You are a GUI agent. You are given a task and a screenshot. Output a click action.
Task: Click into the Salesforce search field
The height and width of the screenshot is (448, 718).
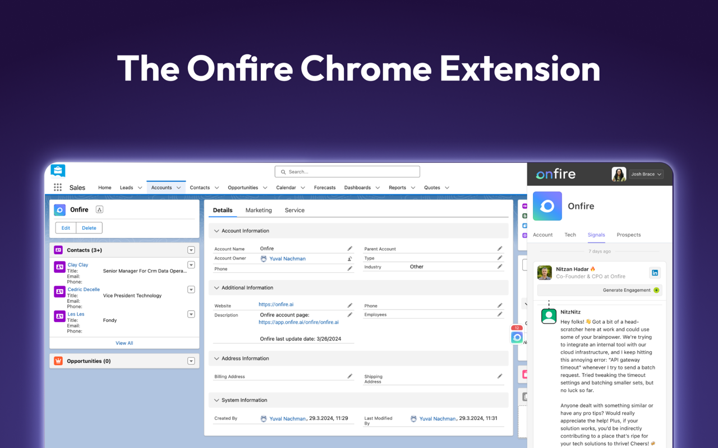tap(347, 171)
